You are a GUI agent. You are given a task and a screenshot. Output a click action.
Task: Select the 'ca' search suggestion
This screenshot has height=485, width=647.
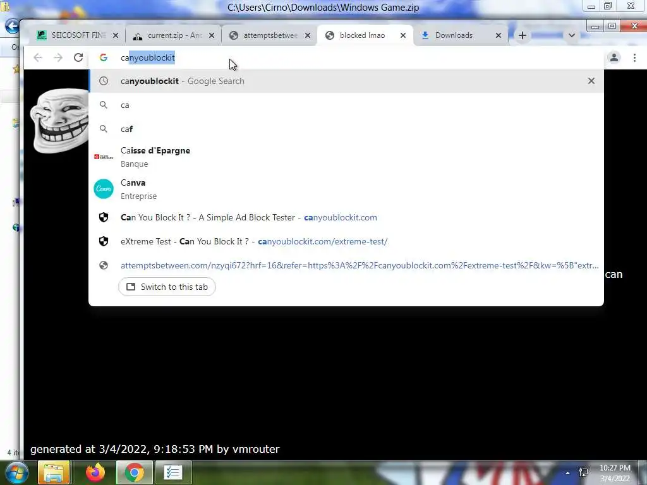(x=347, y=105)
